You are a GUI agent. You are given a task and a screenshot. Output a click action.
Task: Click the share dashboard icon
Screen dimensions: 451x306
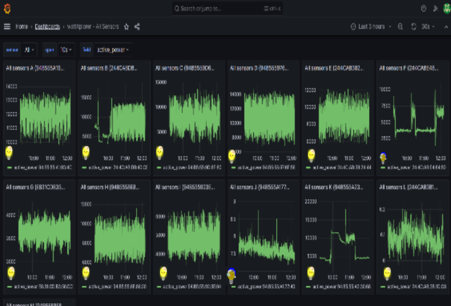click(137, 26)
